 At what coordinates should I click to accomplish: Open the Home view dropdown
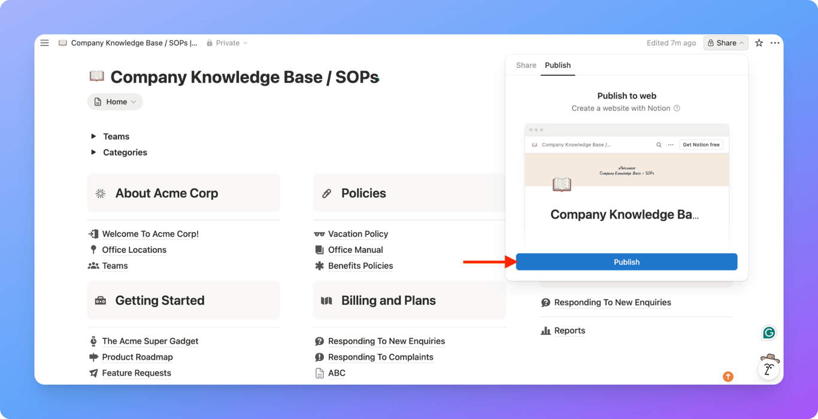(x=115, y=102)
